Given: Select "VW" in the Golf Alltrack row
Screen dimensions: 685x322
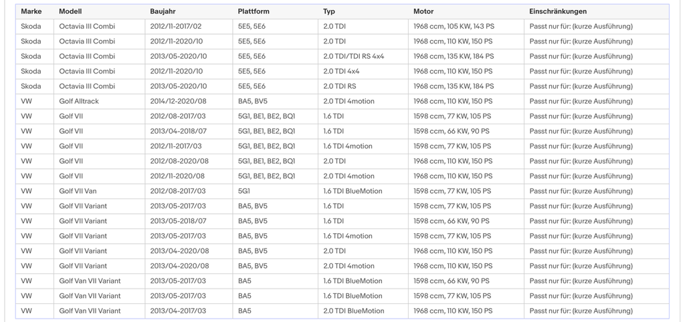Looking at the screenshot, I should click(x=26, y=102).
